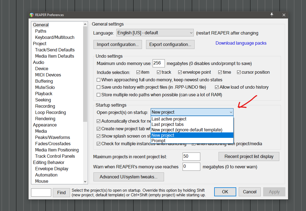Image resolution: width=306 pixels, height=211 pixels.
Task: Select Appearance preferences page
Action: point(45,125)
